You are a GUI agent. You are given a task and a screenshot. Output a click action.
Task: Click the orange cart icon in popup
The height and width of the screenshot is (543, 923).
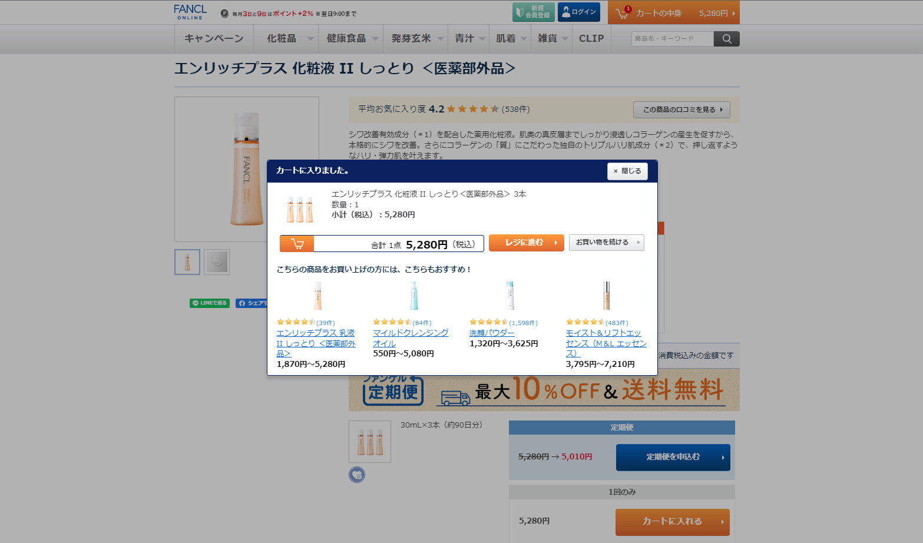297,244
